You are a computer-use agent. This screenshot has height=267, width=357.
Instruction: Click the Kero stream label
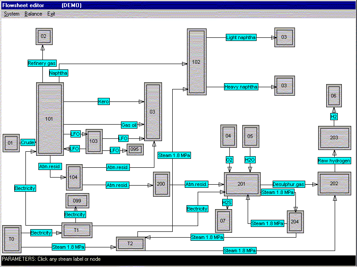tap(104, 102)
